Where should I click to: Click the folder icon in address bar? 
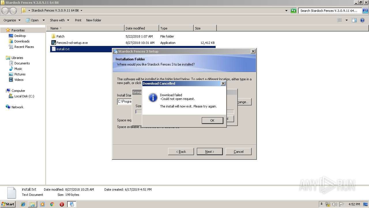point(24,10)
